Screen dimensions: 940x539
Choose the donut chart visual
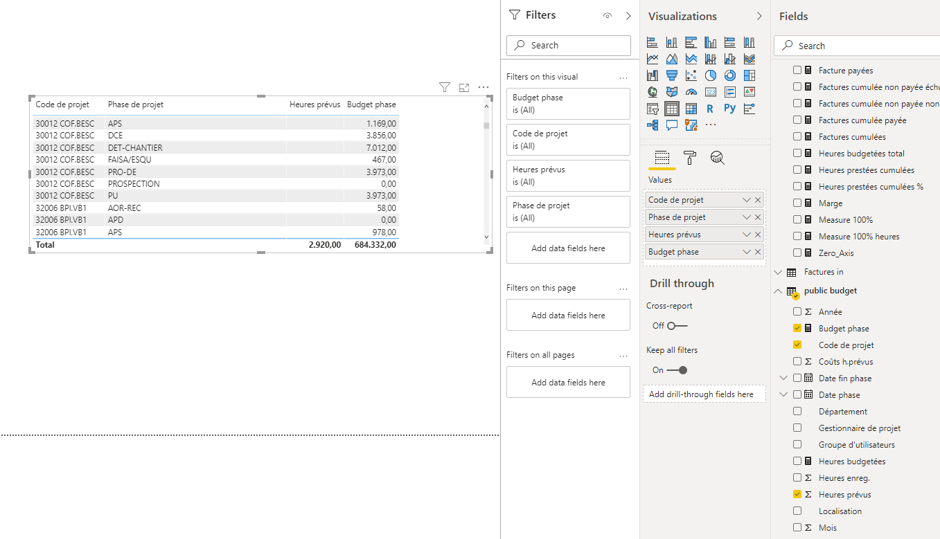pos(730,75)
